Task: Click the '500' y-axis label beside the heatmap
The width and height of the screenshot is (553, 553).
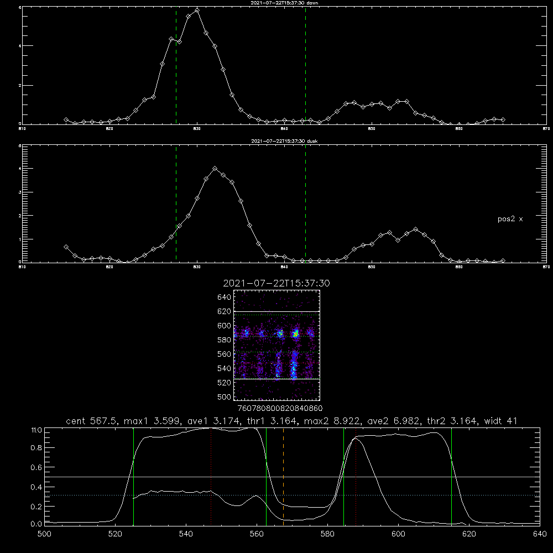Action: (225, 397)
